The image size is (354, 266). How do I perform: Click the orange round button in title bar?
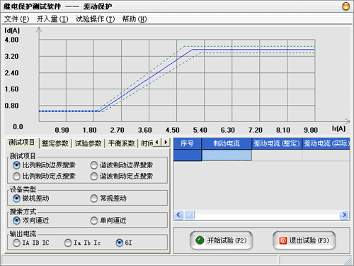click(346, 6)
